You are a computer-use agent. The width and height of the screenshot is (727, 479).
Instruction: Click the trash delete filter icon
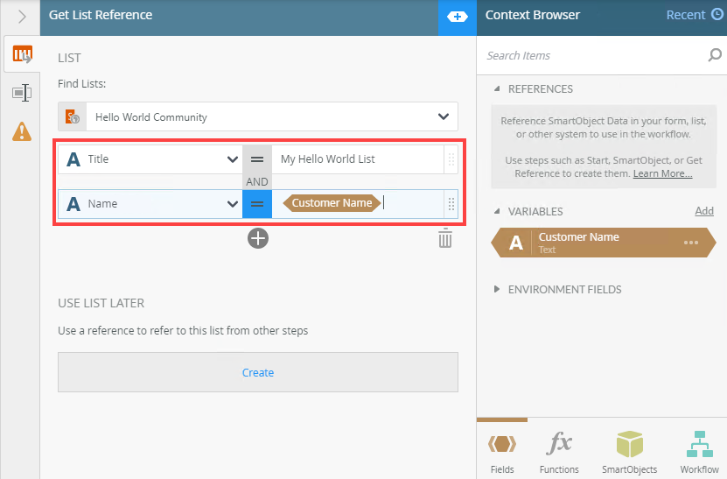point(445,238)
